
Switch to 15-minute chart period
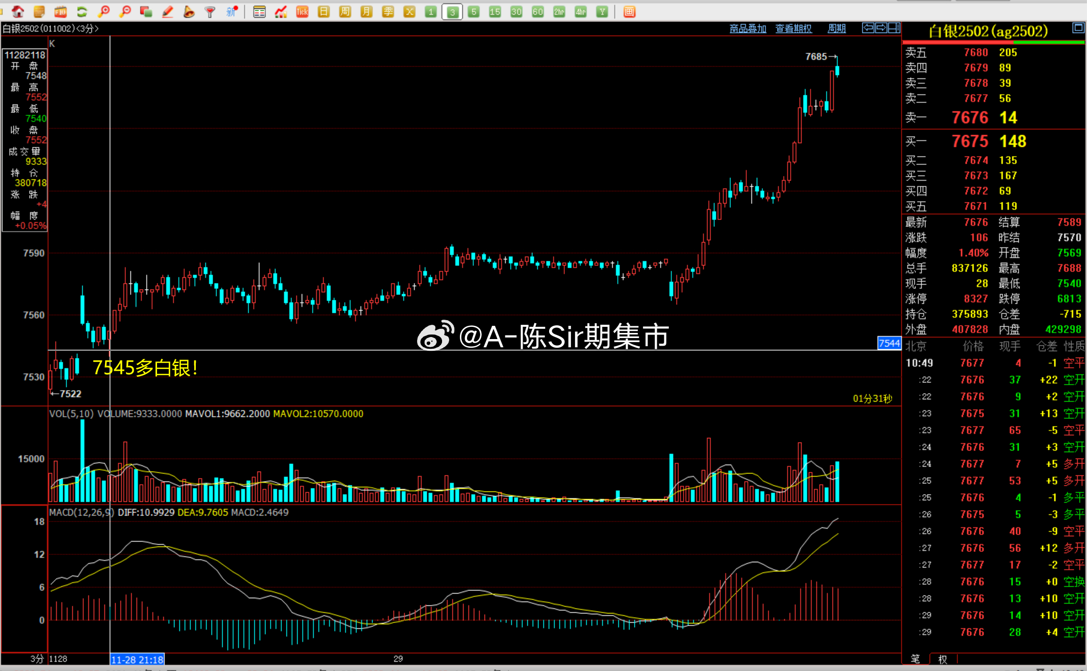click(x=495, y=12)
